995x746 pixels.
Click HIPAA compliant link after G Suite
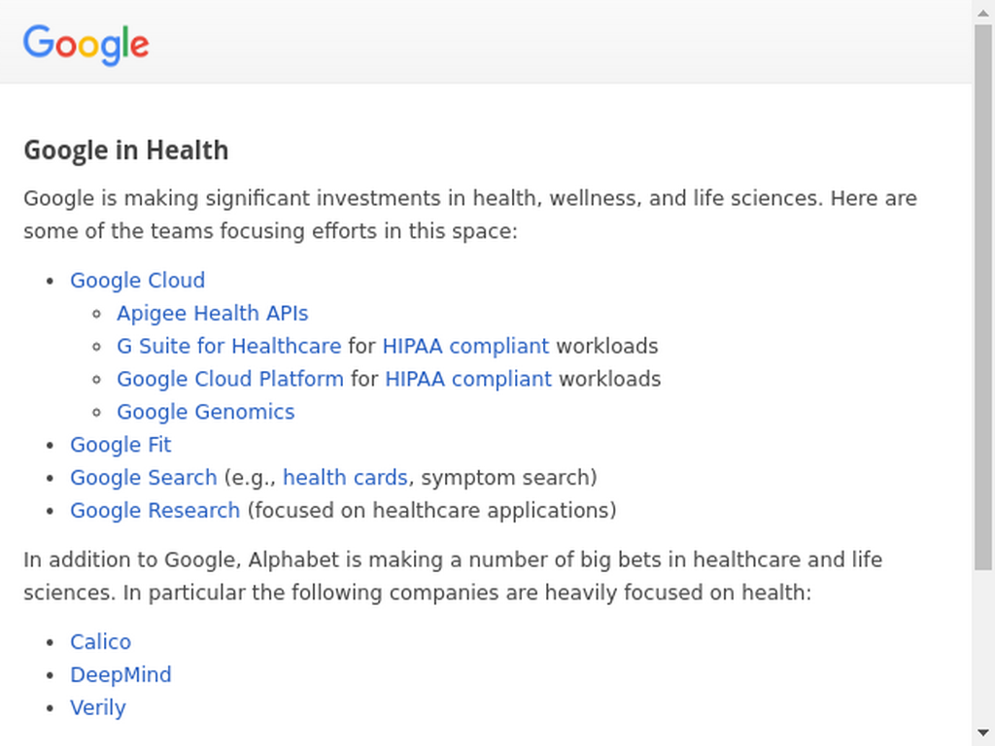(465, 347)
